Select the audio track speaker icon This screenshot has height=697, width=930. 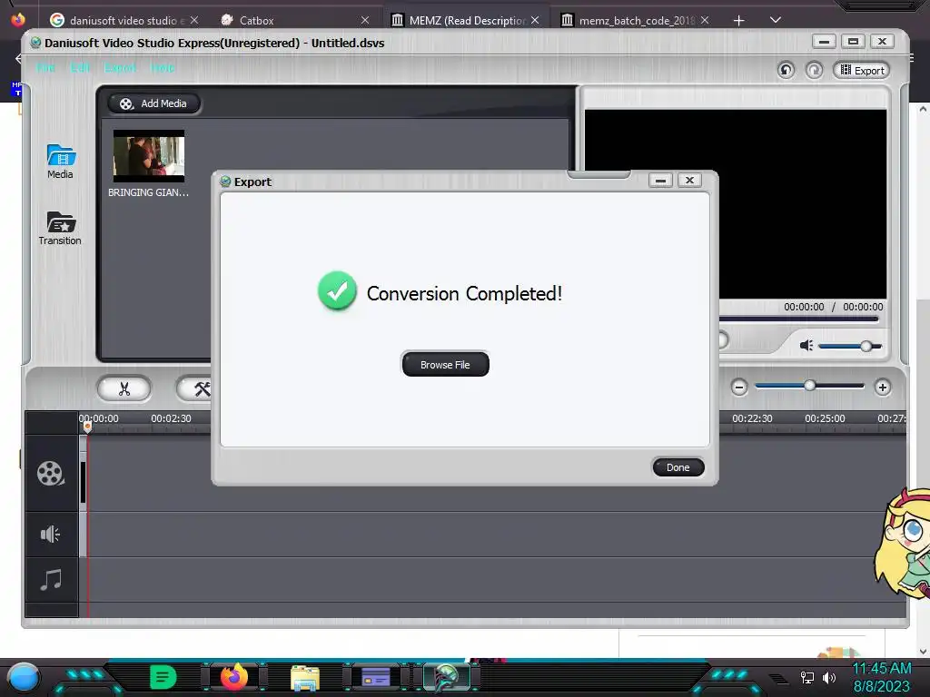(x=51, y=534)
